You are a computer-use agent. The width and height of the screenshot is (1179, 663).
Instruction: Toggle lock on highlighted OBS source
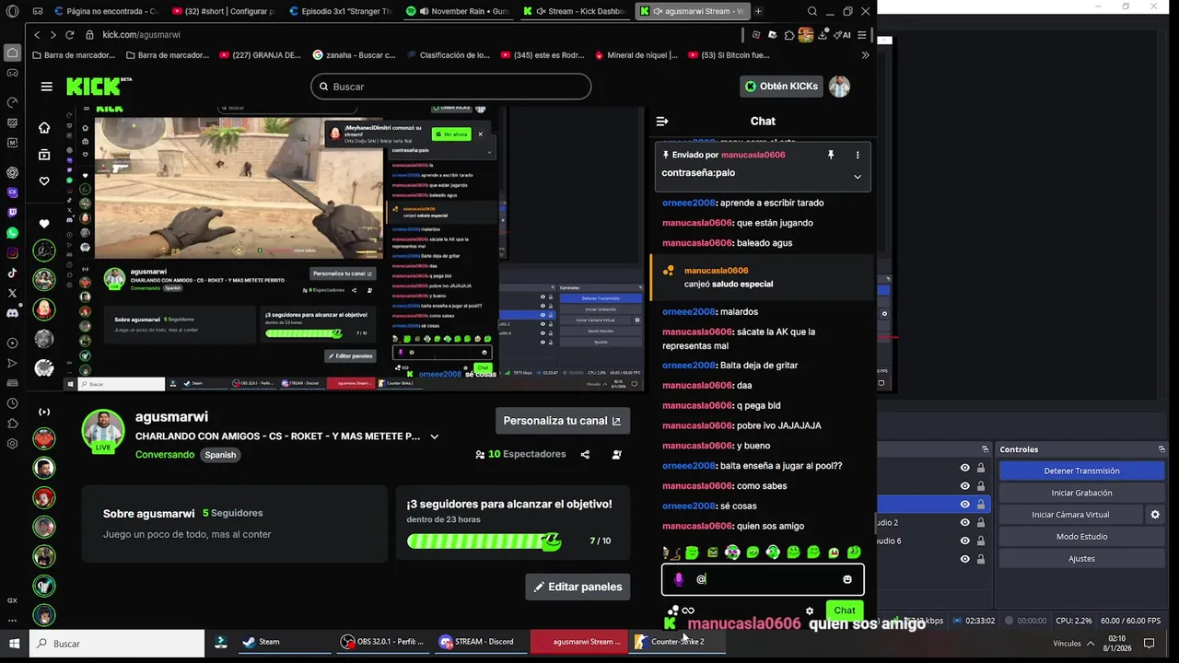coord(981,505)
